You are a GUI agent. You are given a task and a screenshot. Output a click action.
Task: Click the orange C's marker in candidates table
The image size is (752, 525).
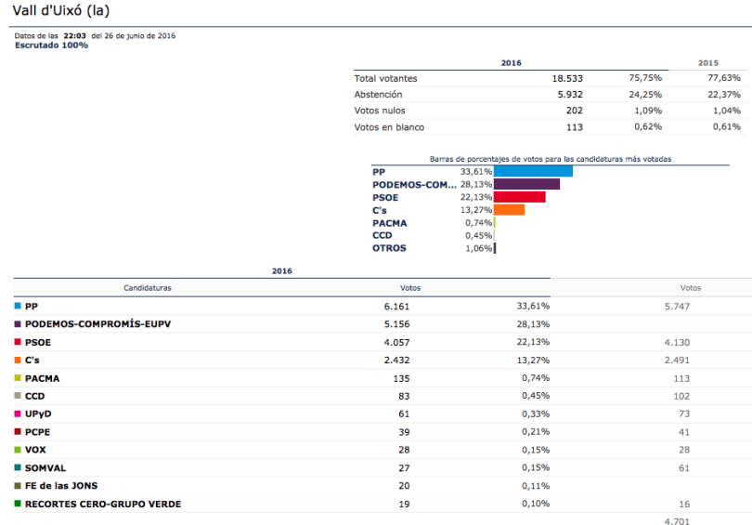coord(18,360)
